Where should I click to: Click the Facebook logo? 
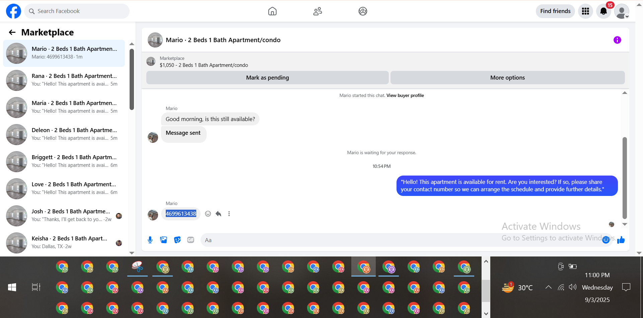click(x=13, y=11)
